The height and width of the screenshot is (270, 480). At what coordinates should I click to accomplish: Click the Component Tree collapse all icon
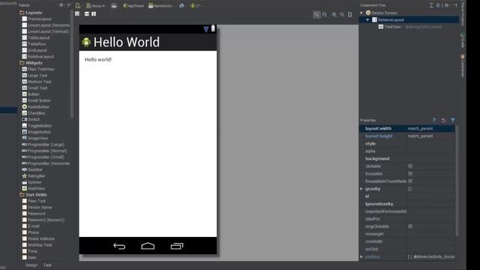pos(438,5)
